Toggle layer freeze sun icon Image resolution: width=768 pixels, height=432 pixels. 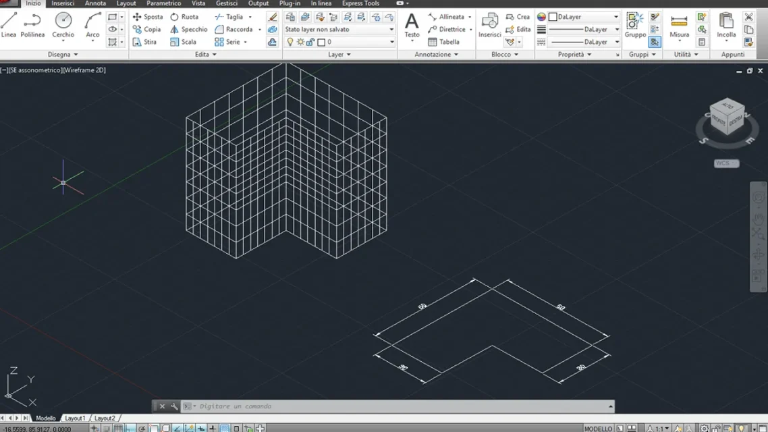pyautogui.click(x=300, y=42)
